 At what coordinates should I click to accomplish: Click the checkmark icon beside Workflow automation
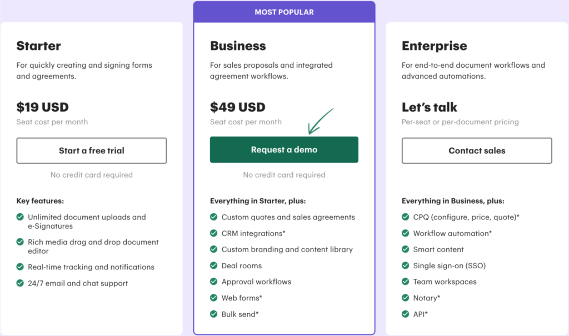[405, 233]
